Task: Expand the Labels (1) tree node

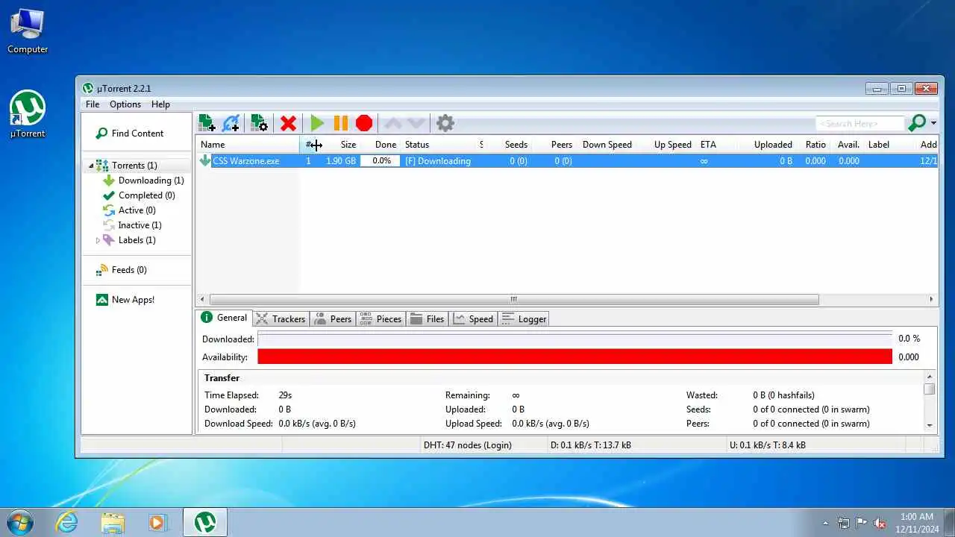Action: click(98, 240)
